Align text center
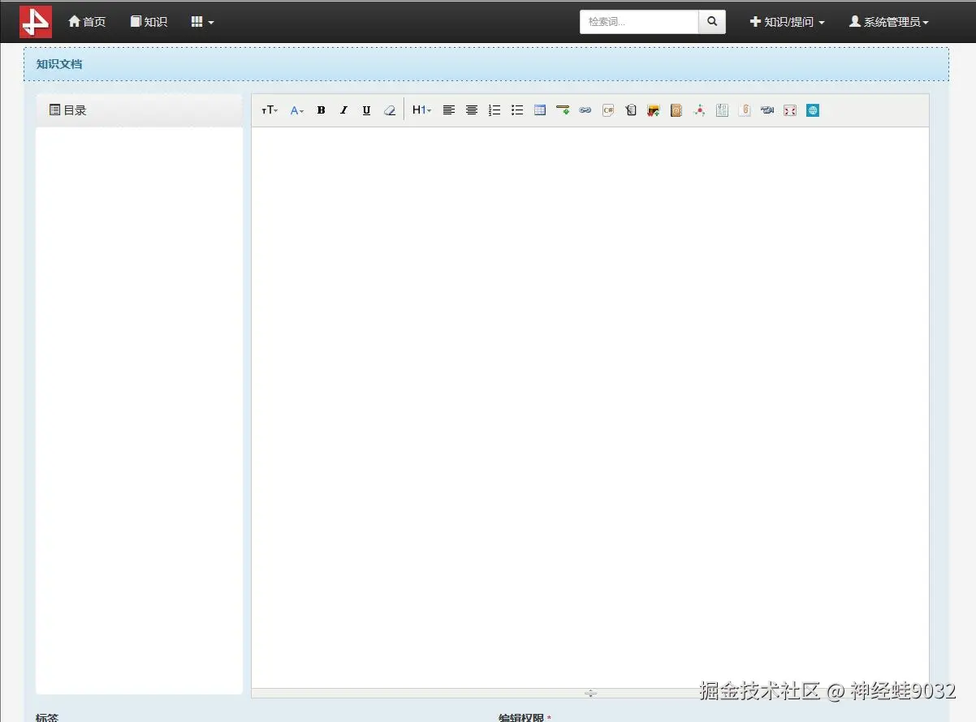The width and height of the screenshot is (976, 722). [x=471, y=110]
